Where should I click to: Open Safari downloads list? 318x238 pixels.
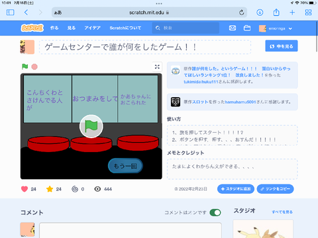260,13
